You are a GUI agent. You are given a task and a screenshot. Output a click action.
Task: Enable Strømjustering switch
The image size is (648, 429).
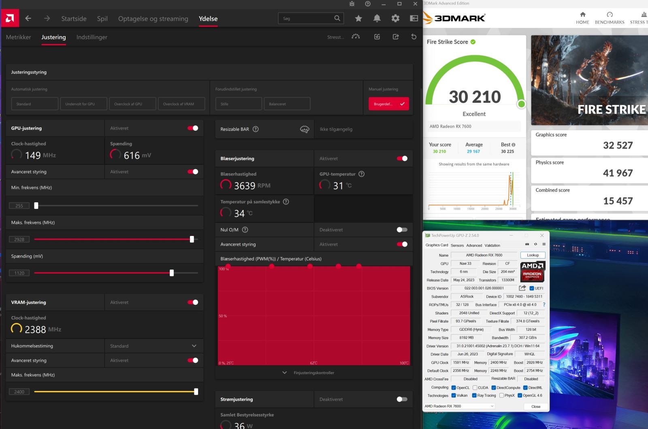tap(402, 399)
